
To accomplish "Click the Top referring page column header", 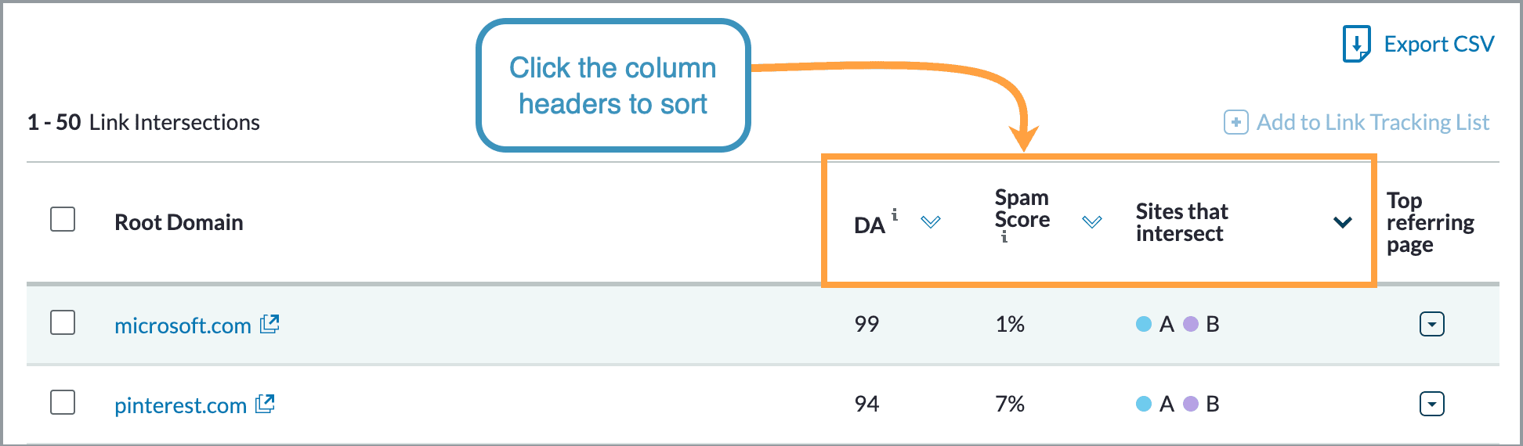I will click(1430, 223).
